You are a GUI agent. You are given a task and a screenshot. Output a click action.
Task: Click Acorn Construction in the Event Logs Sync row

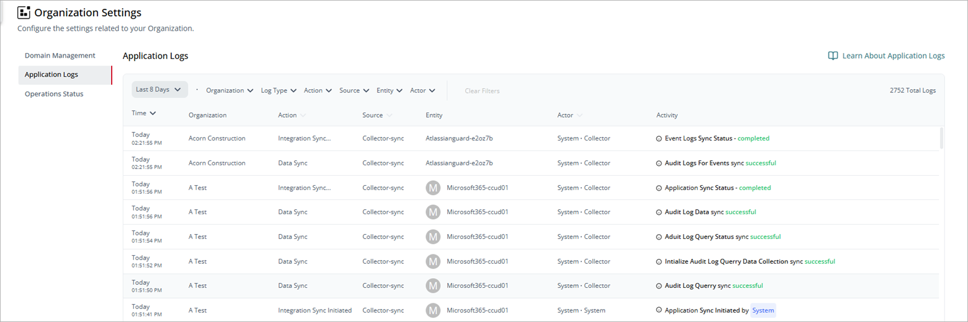pos(217,138)
